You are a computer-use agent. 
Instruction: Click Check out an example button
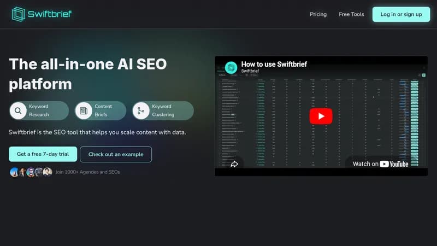click(116, 154)
